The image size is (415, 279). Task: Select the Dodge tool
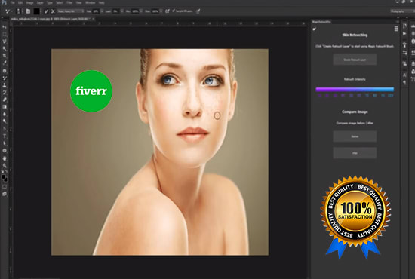(5, 121)
